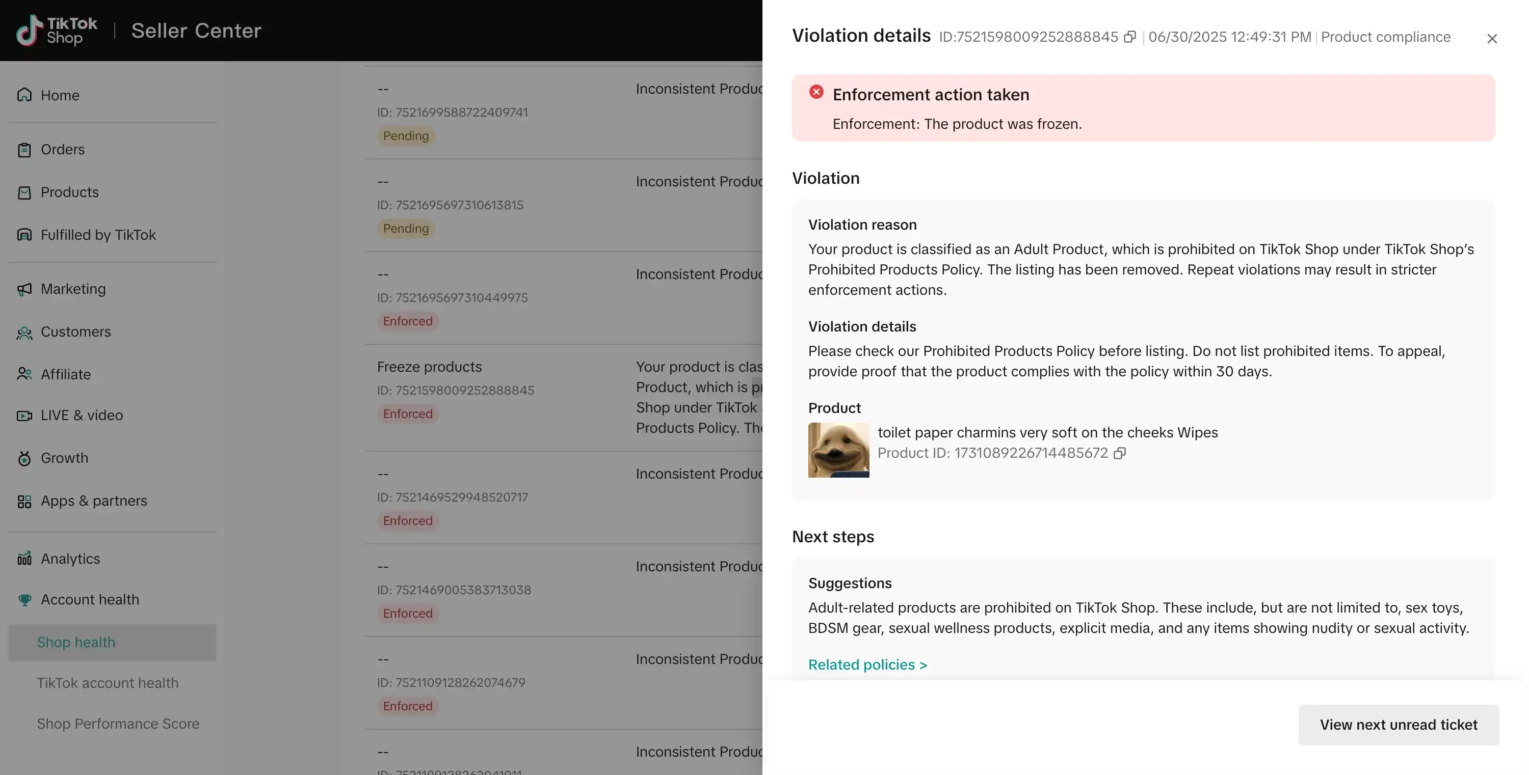Select the Customers sidebar icon
The image size is (1529, 775).
[24, 332]
